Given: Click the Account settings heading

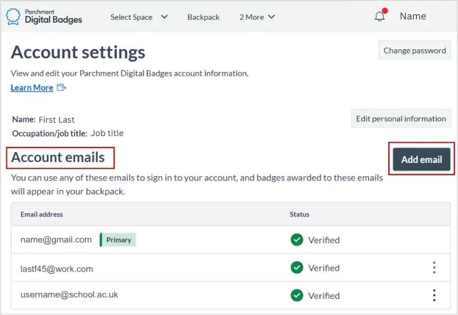Looking at the screenshot, I should point(78,52).
